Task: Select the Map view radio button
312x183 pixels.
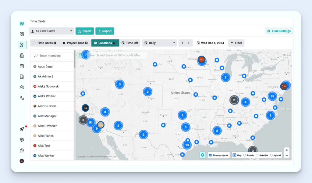Action: [x=234, y=155]
